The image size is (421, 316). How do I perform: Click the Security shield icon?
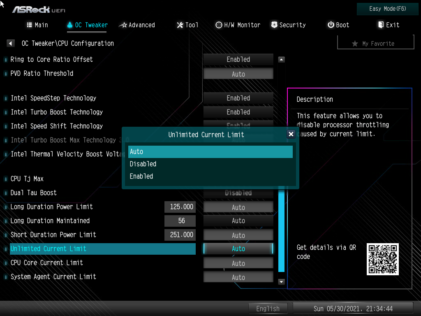click(274, 25)
